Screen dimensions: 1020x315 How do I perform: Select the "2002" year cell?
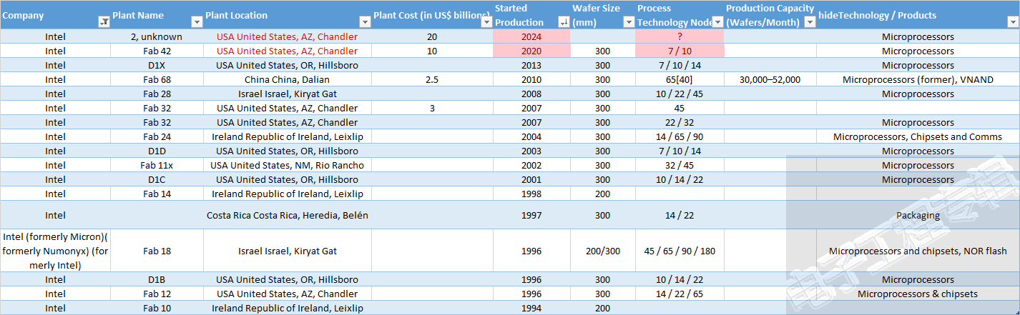coord(531,165)
